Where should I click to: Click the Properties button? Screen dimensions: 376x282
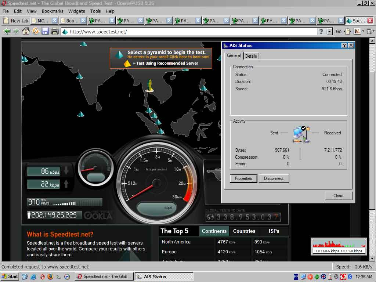click(x=243, y=178)
